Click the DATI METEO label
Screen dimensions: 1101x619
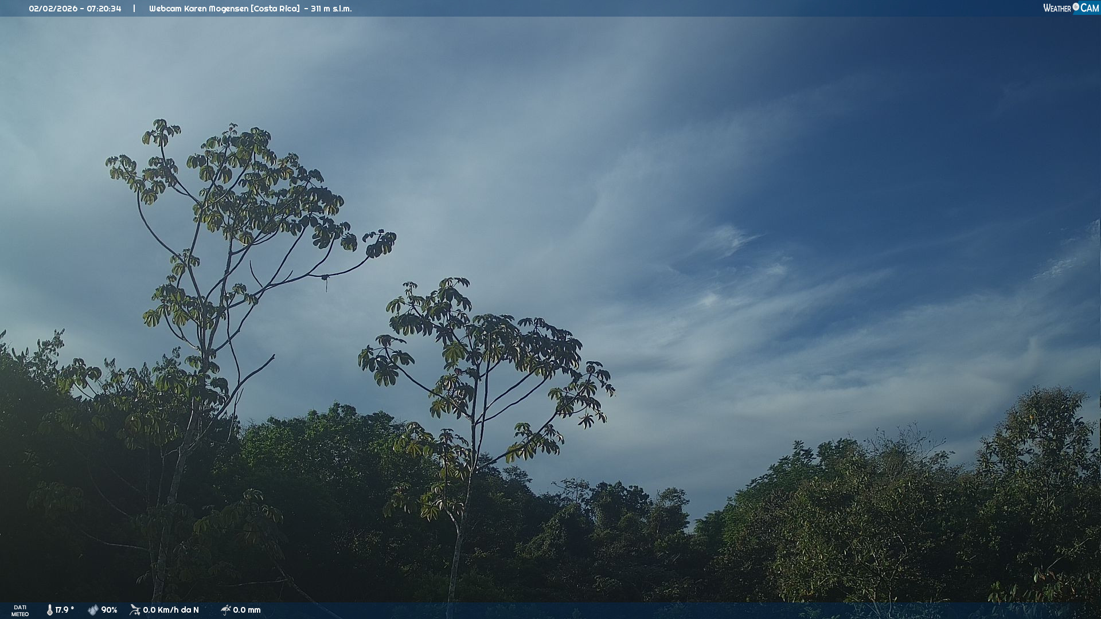(x=20, y=610)
